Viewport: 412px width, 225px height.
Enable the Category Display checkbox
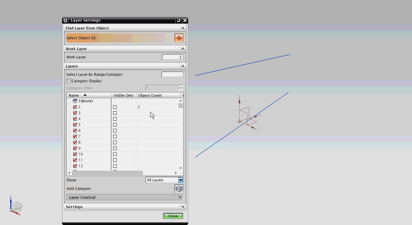[69, 81]
